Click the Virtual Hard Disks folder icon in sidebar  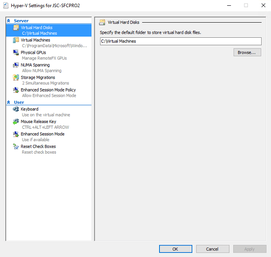point(16,28)
